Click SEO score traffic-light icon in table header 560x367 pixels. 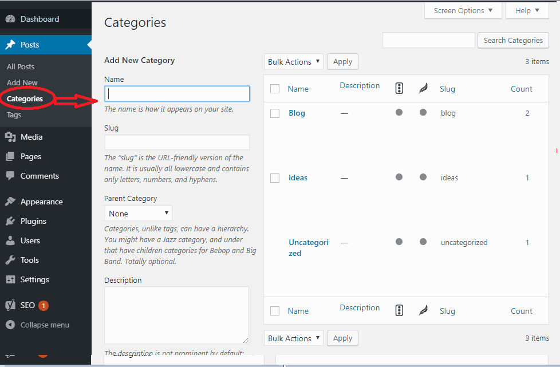pos(399,88)
